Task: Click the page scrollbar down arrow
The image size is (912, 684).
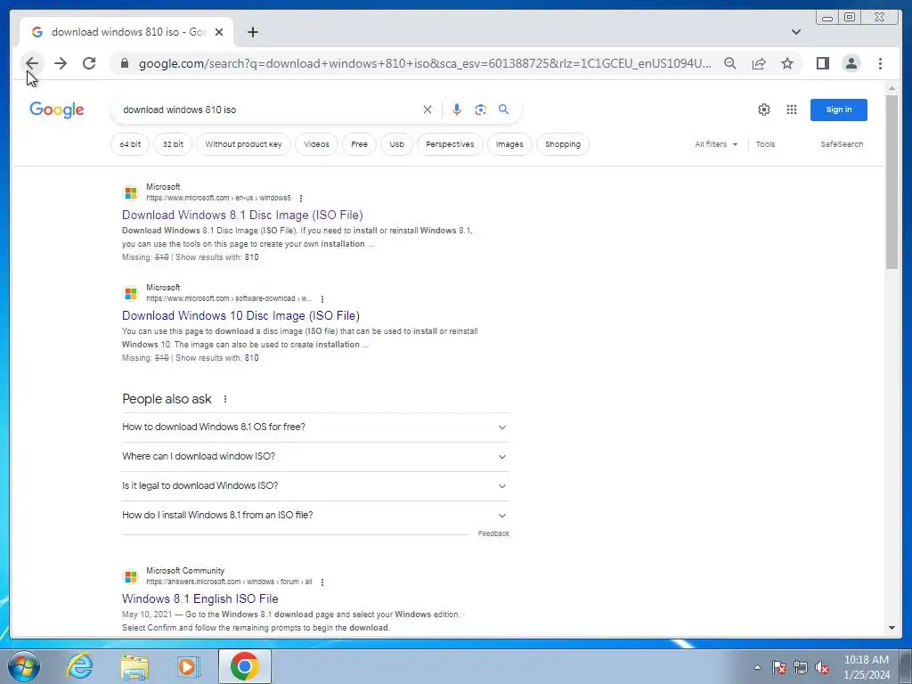Action: point(892,628)
